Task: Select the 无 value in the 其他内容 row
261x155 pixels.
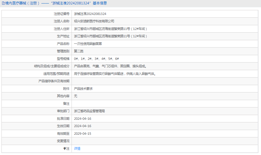Action: pyautogui.click(x=76, y=96)
